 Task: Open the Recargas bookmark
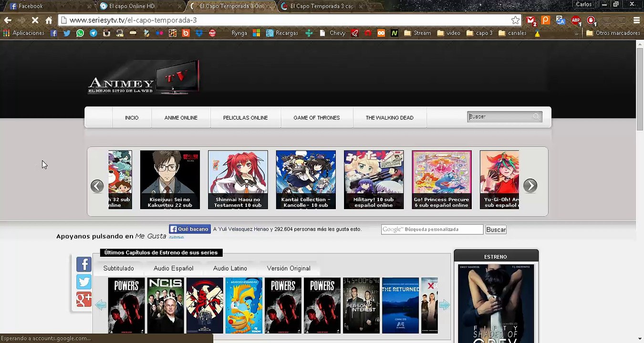(282, 33)
